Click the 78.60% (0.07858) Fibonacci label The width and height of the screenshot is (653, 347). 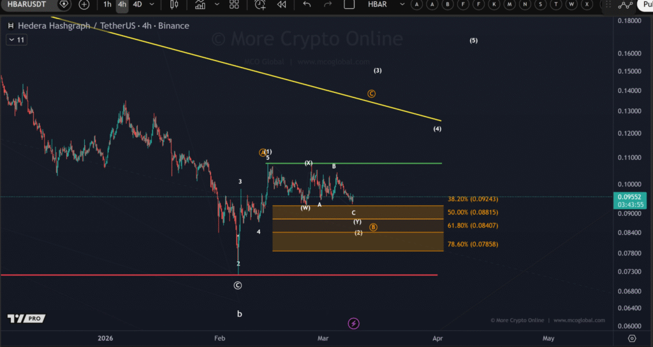tap(473, 244)
